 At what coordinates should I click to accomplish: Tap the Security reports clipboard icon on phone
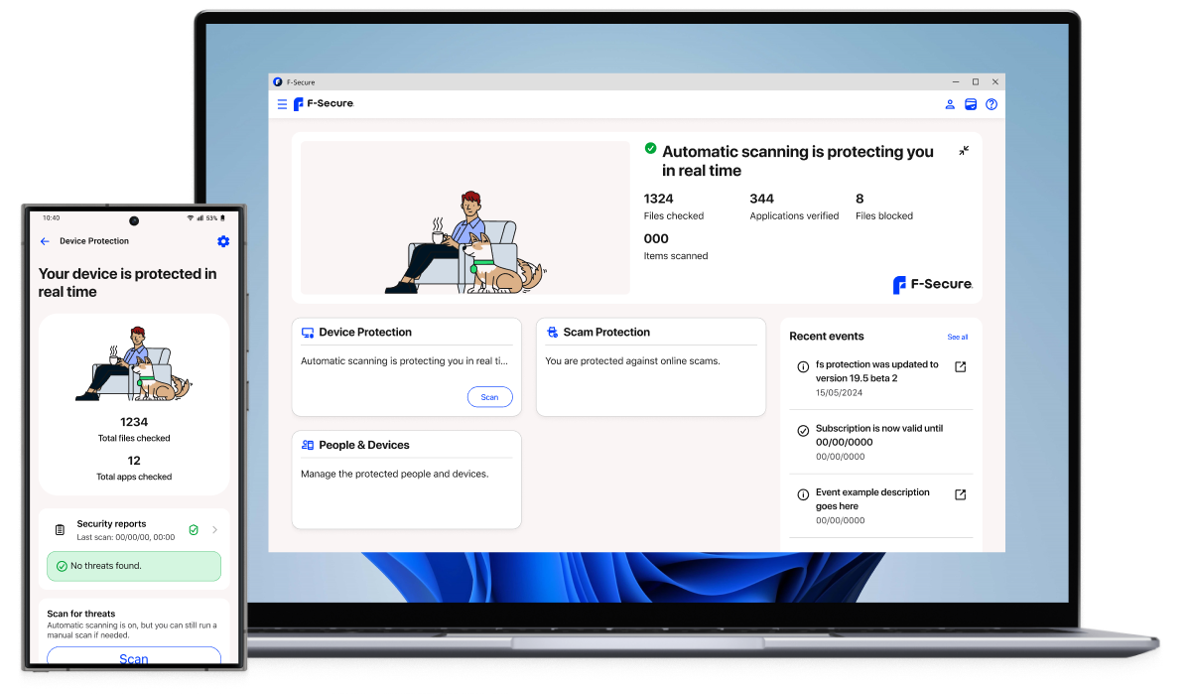pos(60,530)
